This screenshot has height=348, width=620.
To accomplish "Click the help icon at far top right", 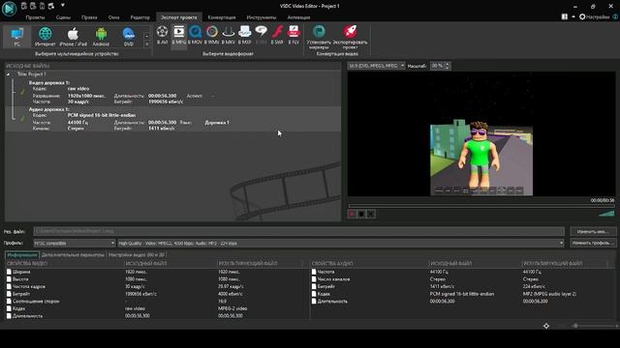I will click(x=615, y=17).
